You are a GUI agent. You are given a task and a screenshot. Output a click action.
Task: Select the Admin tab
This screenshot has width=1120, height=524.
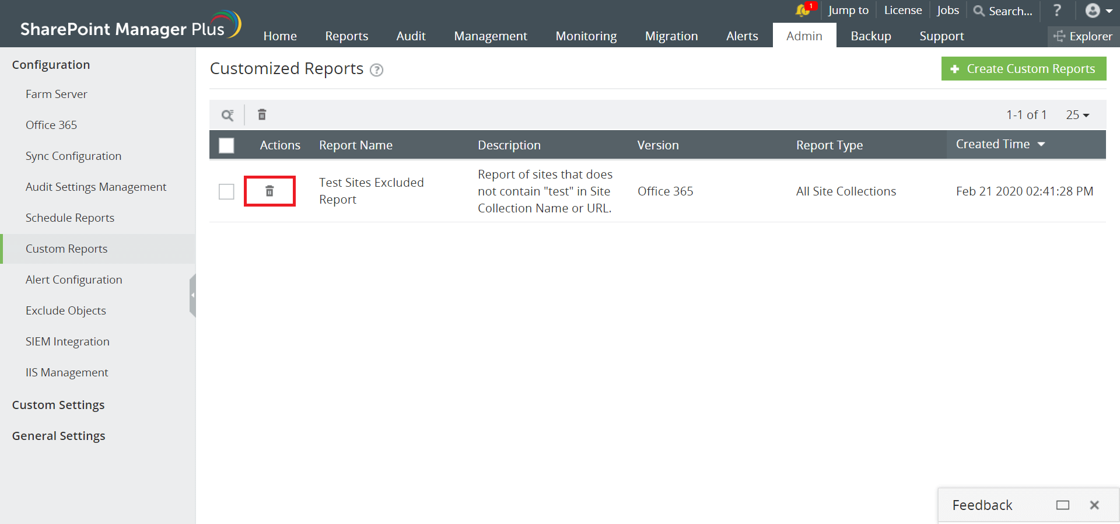804,36
